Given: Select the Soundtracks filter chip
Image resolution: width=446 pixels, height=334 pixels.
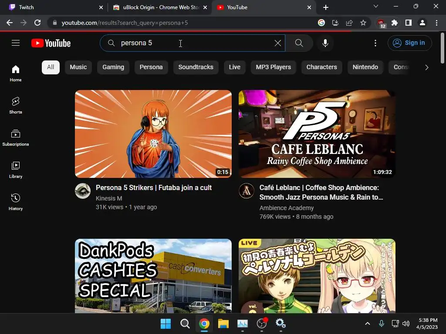Looking at the screenshot, I should pyautogui.click(x=196, y=67).
